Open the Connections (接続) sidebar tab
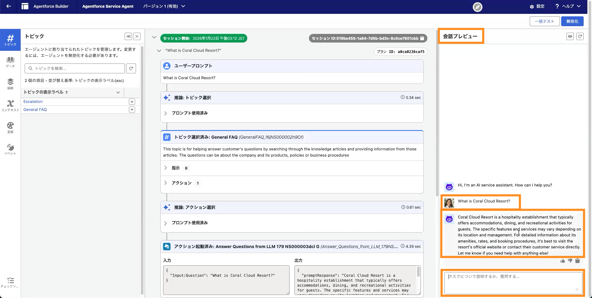The width and height of the screenshot is (592, 298). pyautogui.click(x=10, y=84)
